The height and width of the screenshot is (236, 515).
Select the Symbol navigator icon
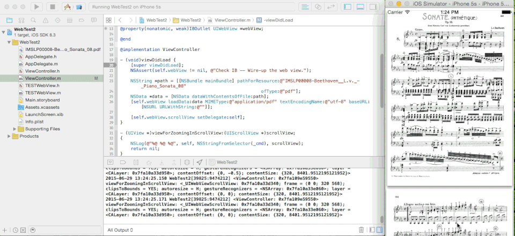pos(21,20)
